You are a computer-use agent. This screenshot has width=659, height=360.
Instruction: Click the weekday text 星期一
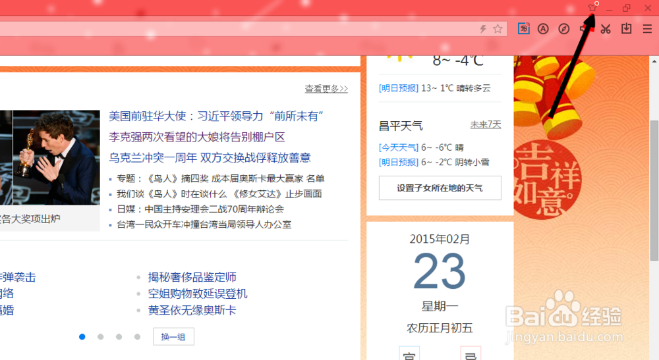(x=440, y=307)
